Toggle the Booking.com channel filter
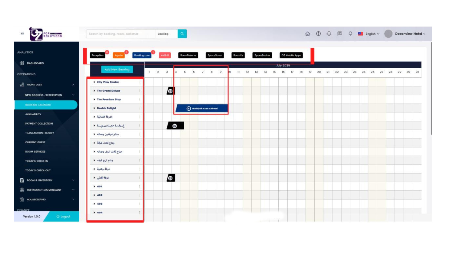Screen dimensions: 465x261 pyautogui.click(x=142, y=55)
